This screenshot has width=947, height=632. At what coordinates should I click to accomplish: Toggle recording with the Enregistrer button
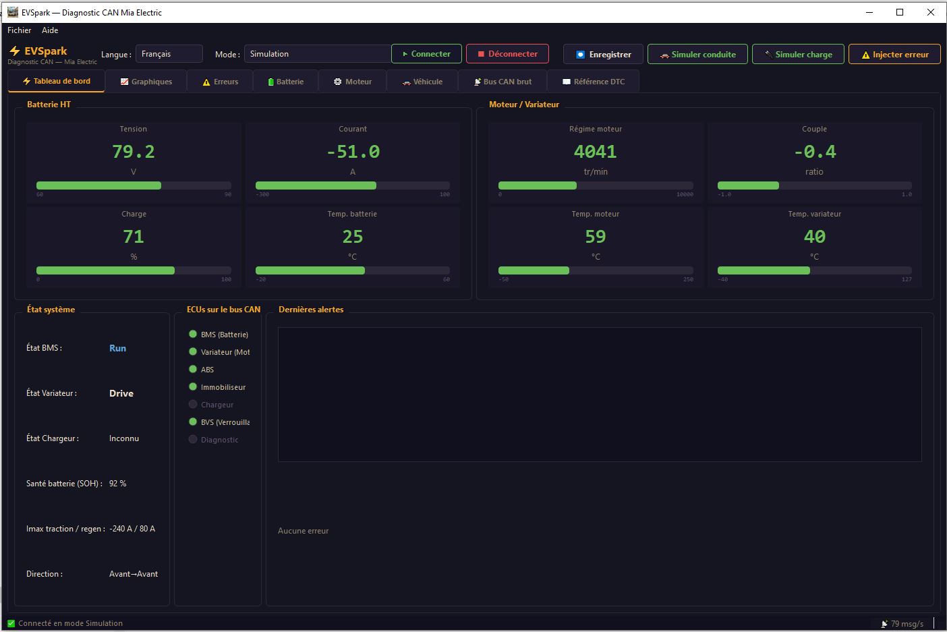(x=603, y=55)
